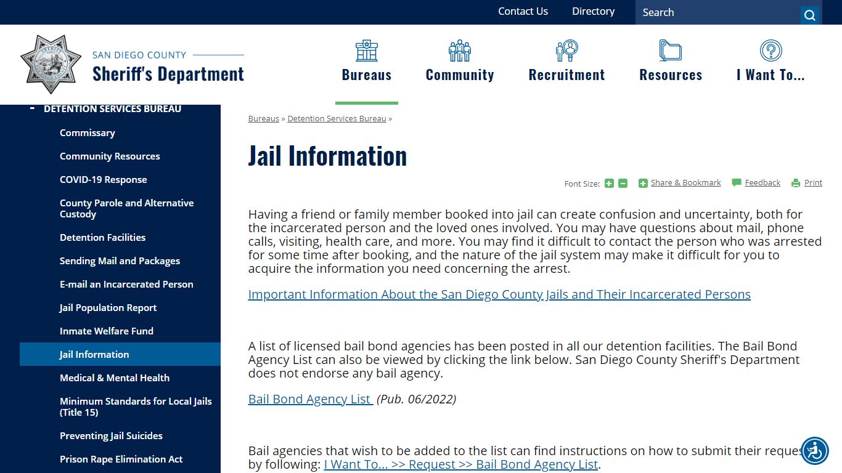
Task: Open the Bail Bond Agency List link
Action: (x=310, y=399)
